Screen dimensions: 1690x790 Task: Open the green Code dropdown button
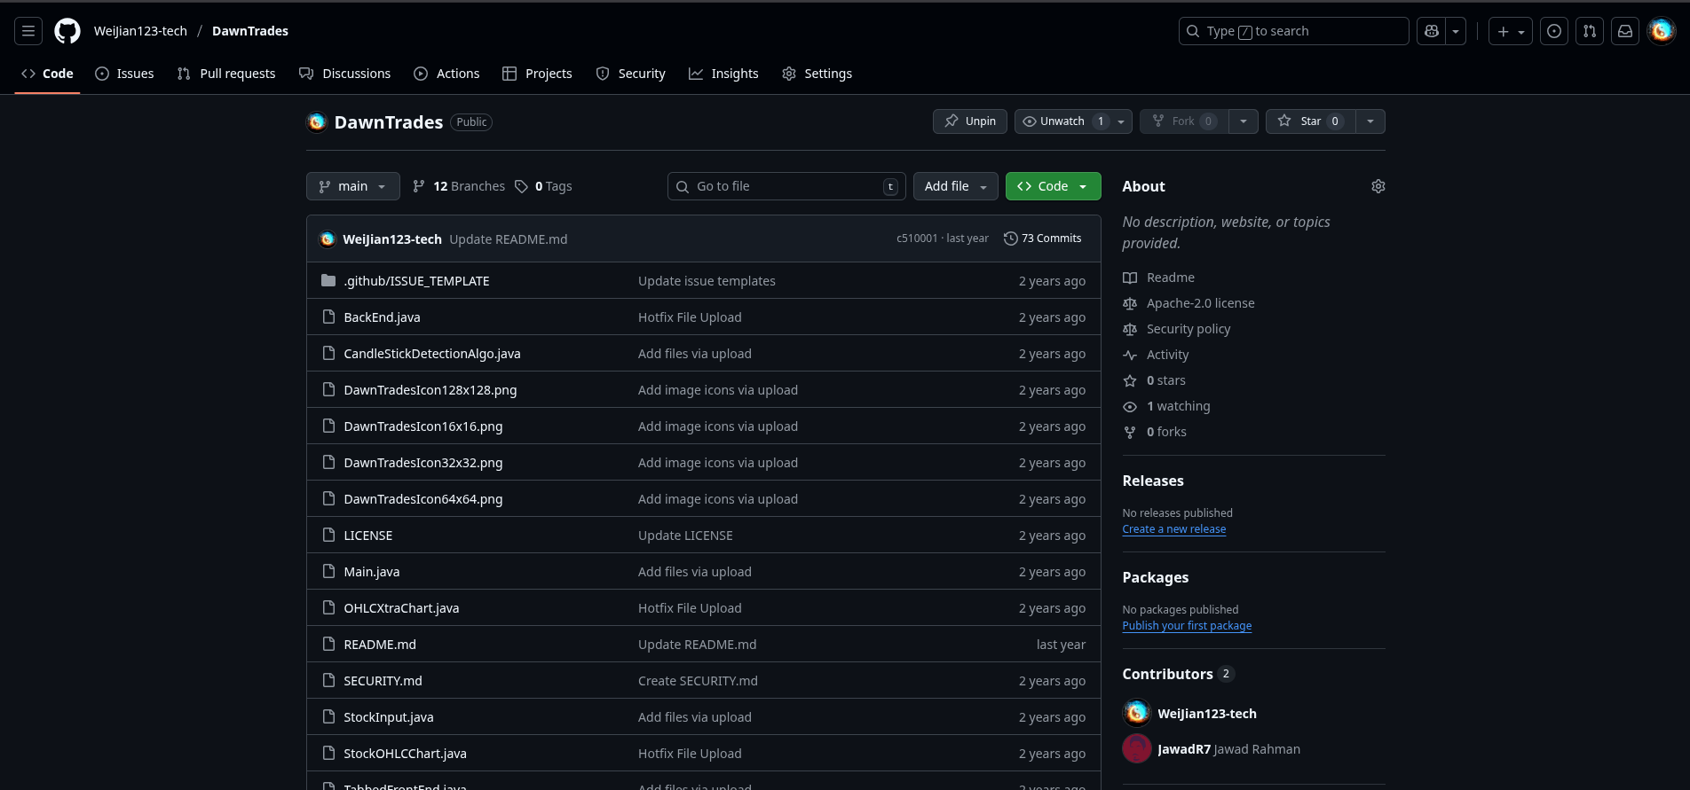tap(1054, 186)
